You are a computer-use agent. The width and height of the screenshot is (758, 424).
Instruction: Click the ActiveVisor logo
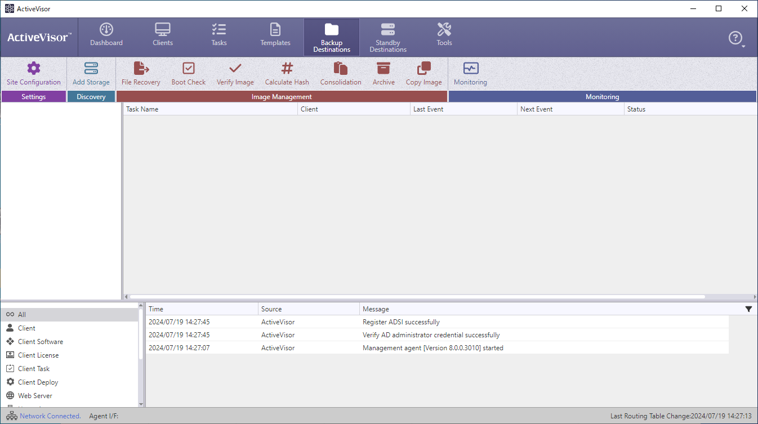click(39, 38)
